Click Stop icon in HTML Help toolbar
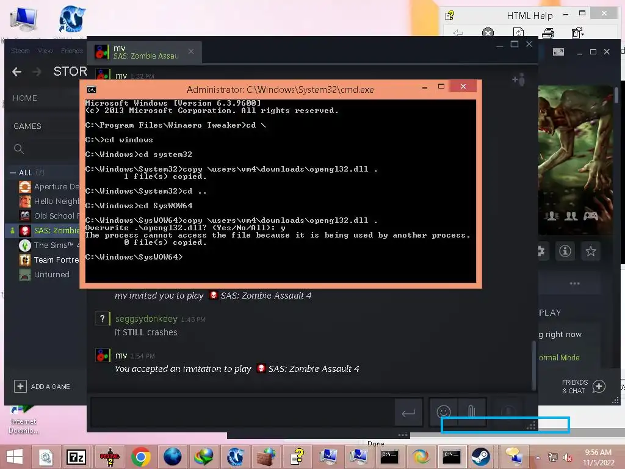625x469 pixels. point(488,33)
